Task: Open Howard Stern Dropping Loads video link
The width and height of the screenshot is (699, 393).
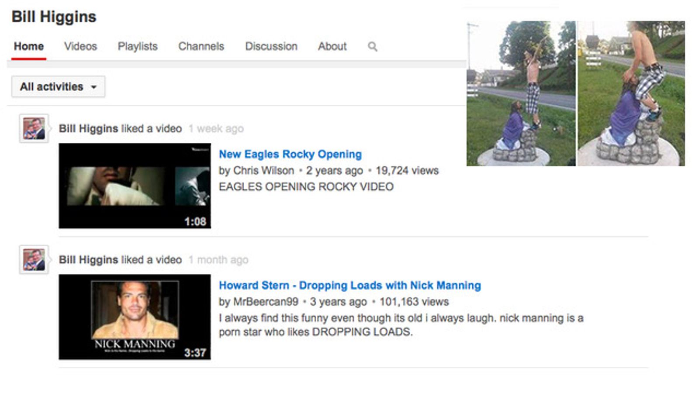Action: [350, 285]
